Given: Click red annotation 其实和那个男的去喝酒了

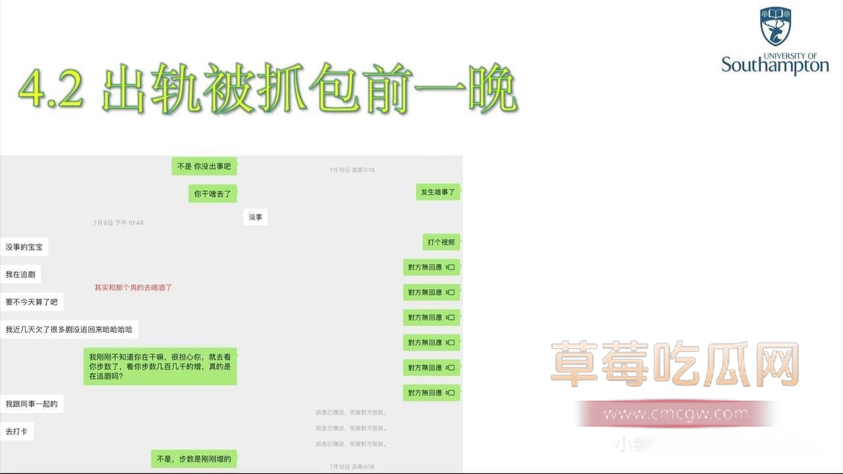Looking at the screenshot, I should (133, 288).
